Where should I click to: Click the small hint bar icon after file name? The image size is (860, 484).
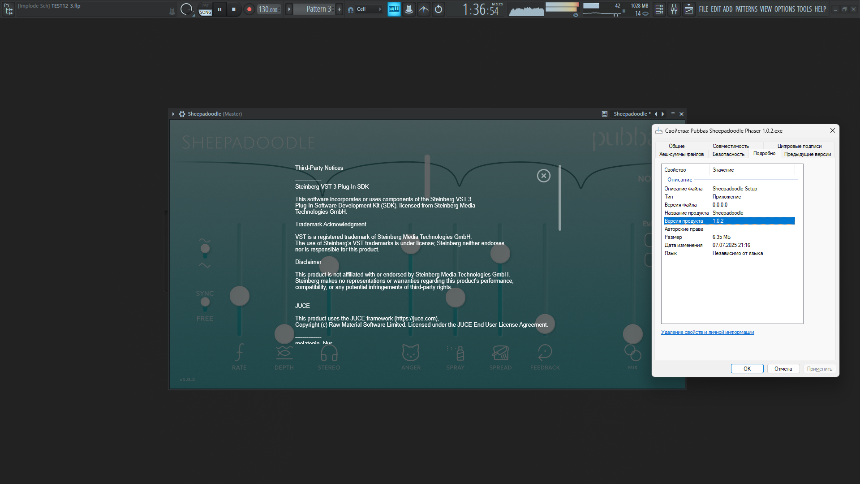[x=172, y=11]
